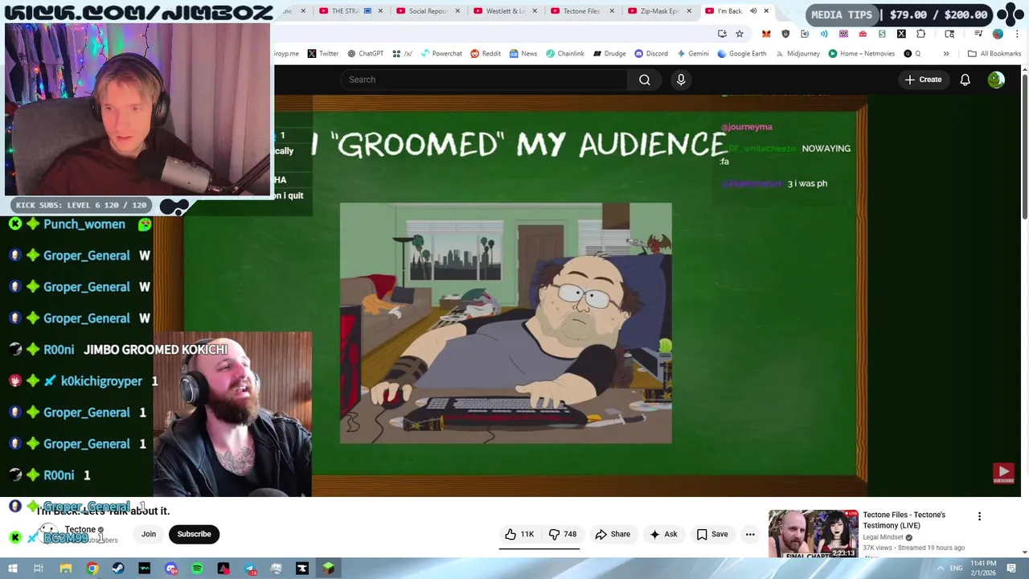The image size is (1029, 579).
Task: Expand hidden bookmarks chevron
Action: (946, 54)
